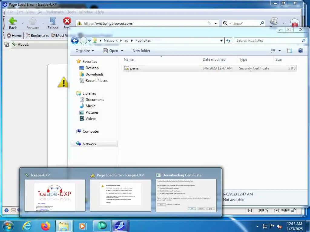Click the Back arrow in Iceape toolbar
The height and width of the screenshot is (232, 310).
(13, 21)
